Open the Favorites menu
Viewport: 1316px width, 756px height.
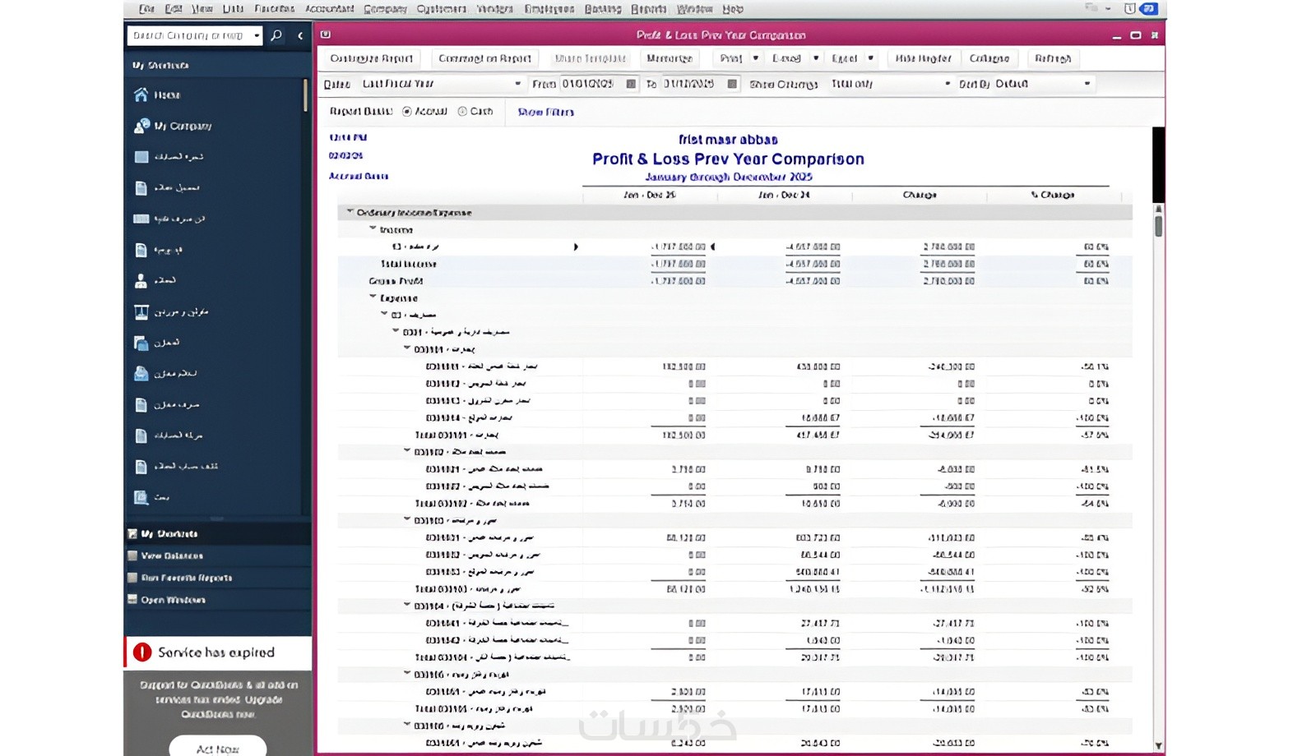point(274,9)
